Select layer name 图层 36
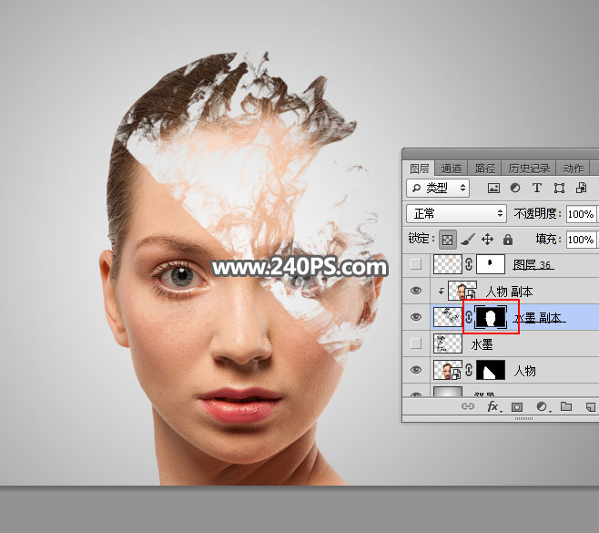The width and height of the screenshot is (599, 533). click(x=533, y=264)
